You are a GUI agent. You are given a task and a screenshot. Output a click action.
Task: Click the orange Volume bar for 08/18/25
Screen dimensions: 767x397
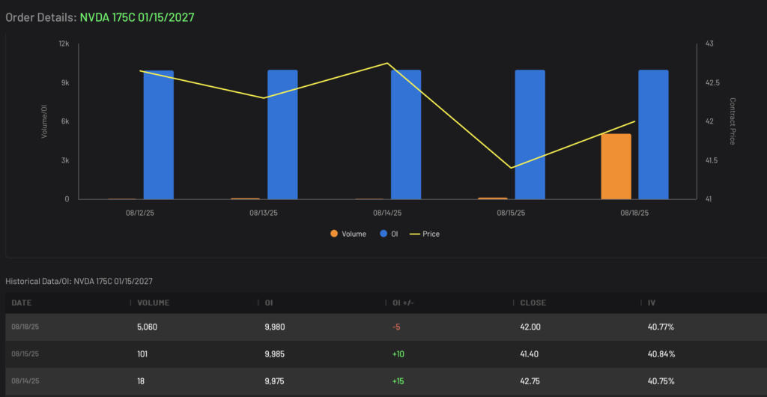pos(616,166)
